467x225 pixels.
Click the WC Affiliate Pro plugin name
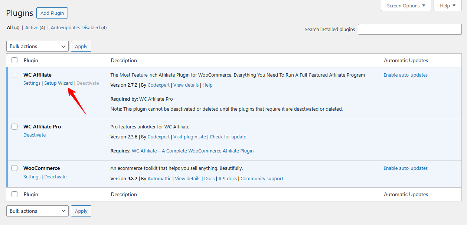pos(42,127)
